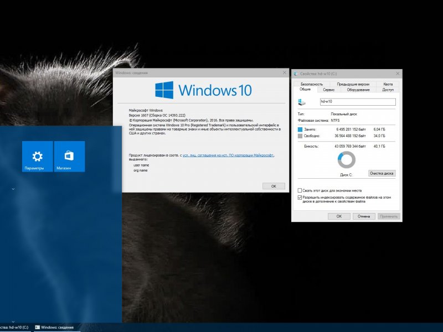Switch to the Предыдущие версии tab
The image size is (443, 332).
click(353, 84)
